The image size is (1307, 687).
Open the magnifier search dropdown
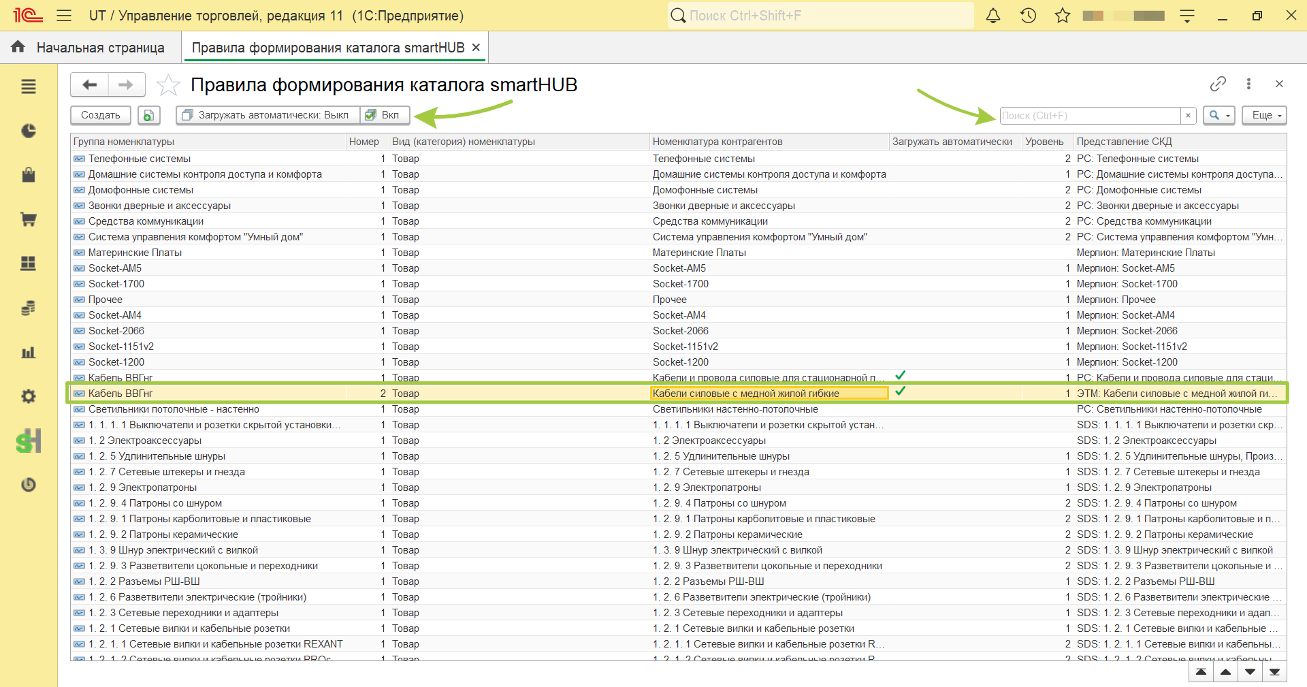(x=1219, y=115)
